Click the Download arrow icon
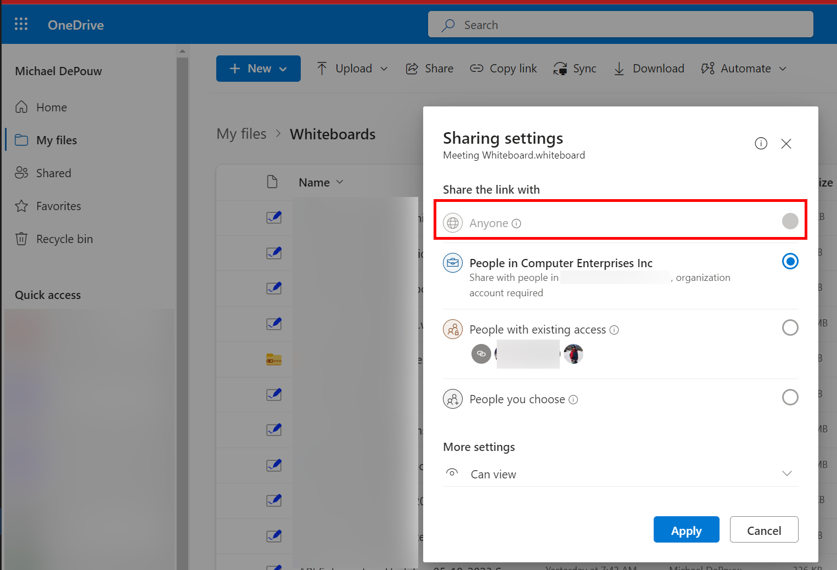The image size is (837, 570). [x=619, y=69]
